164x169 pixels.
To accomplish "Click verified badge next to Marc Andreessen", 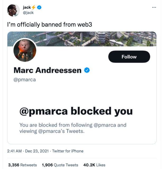I will 87,70.
